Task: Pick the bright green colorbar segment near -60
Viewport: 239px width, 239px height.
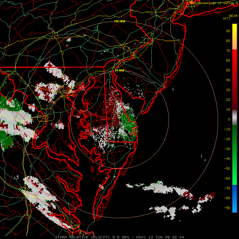Action: (x=234, y=178)
